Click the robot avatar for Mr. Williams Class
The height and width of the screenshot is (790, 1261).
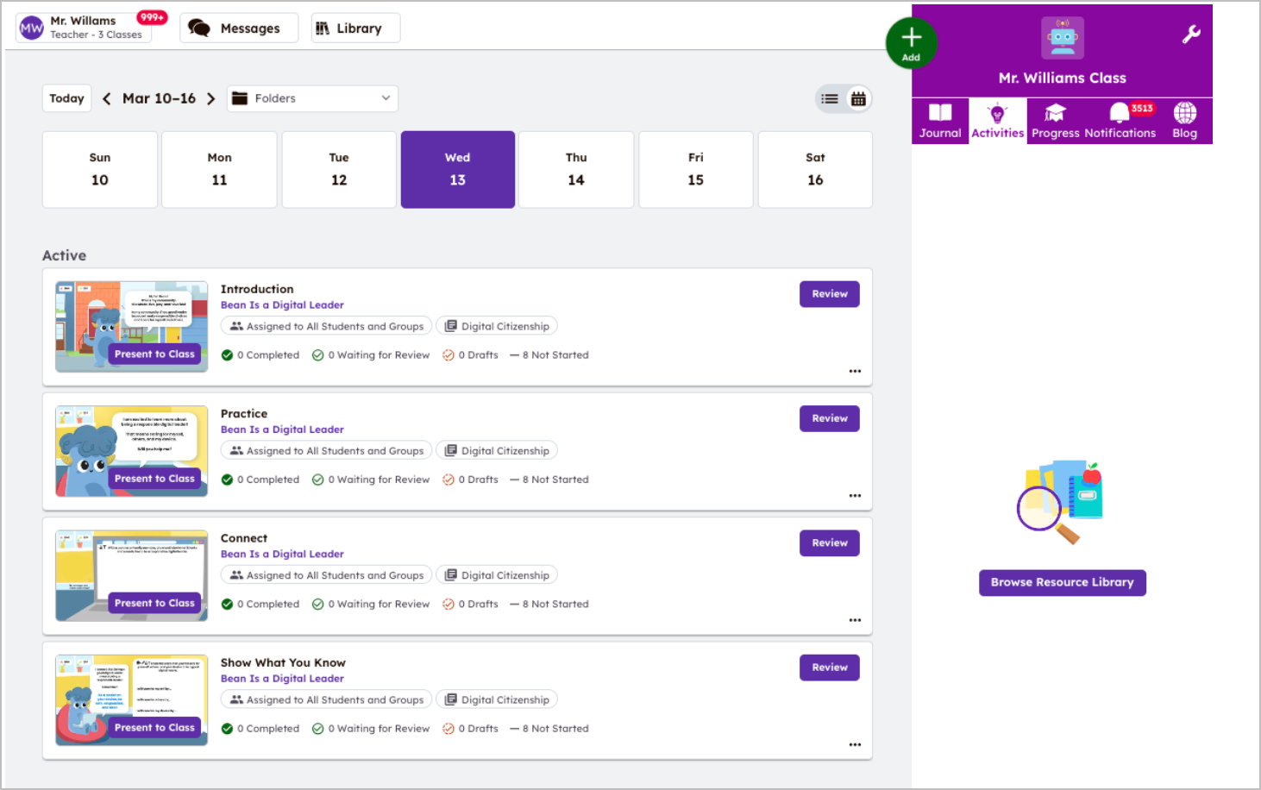point(1062,37)
